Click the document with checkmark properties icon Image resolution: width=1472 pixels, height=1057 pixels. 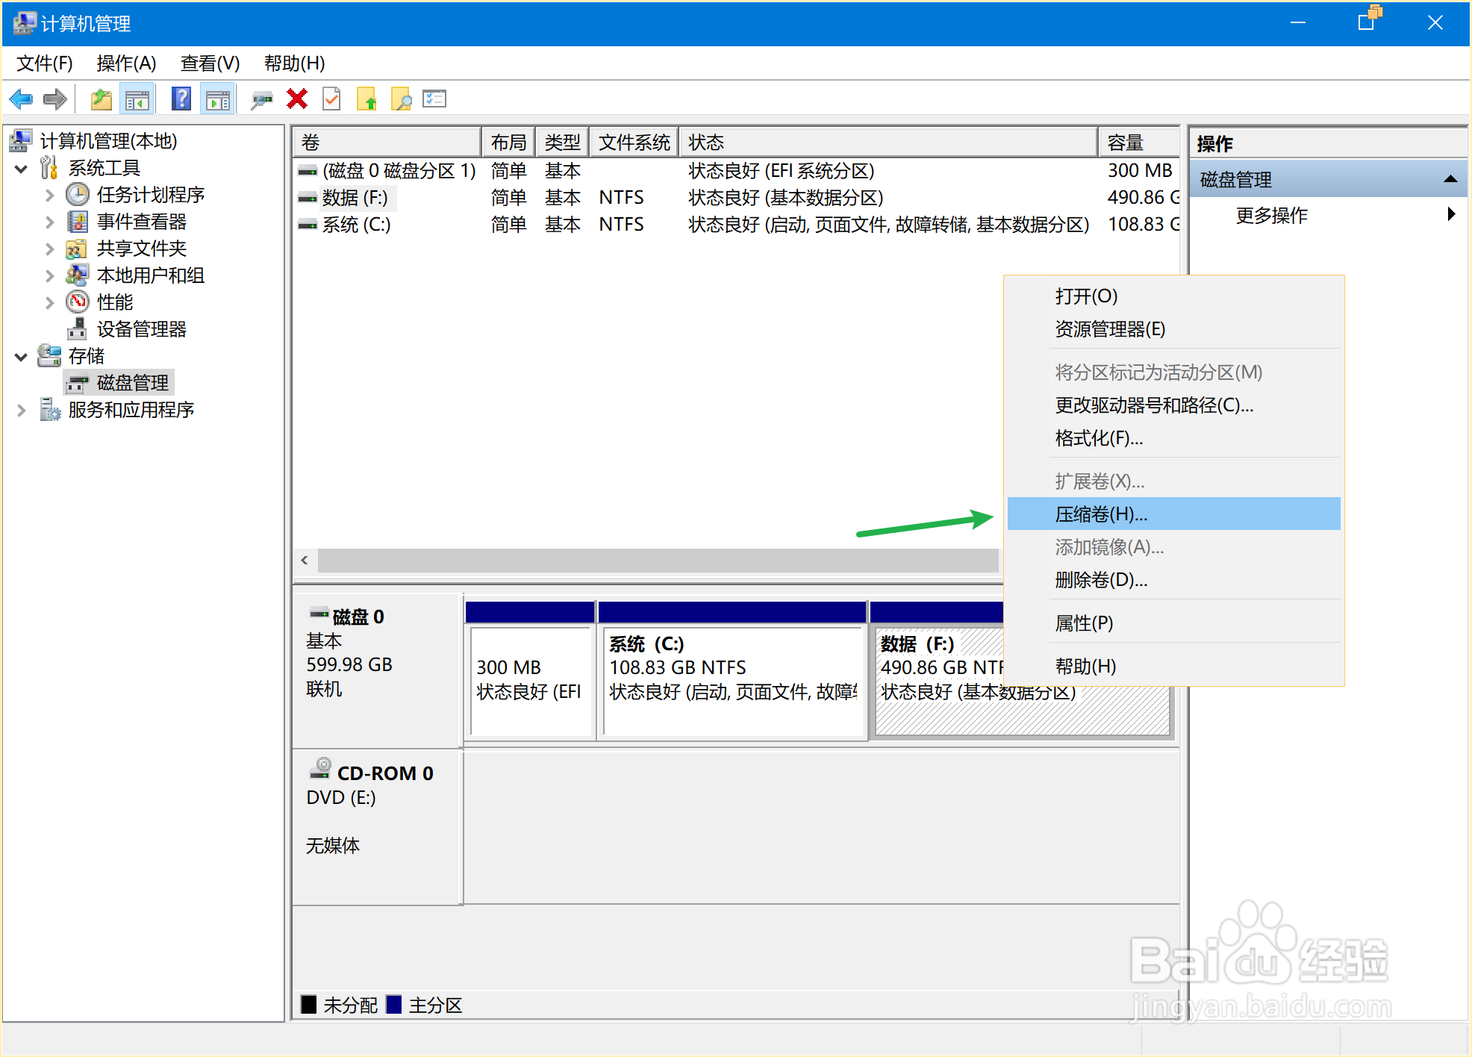(331, 99)
